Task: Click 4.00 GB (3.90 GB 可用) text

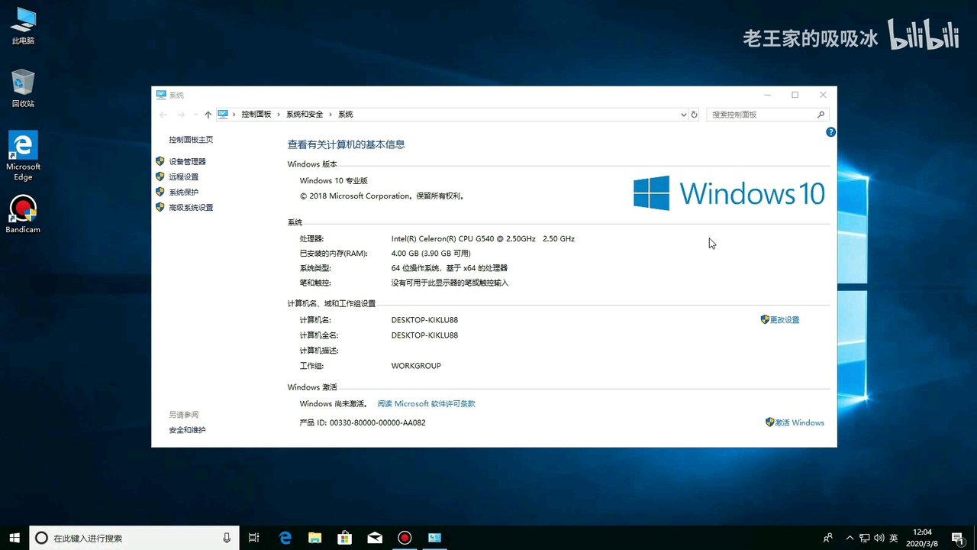Action: pos(431,254)
